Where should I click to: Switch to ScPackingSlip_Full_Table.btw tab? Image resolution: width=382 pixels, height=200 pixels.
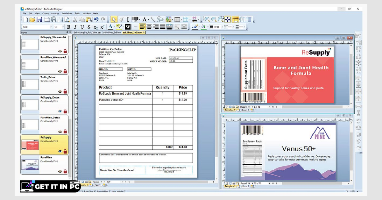tap(87, 32)
